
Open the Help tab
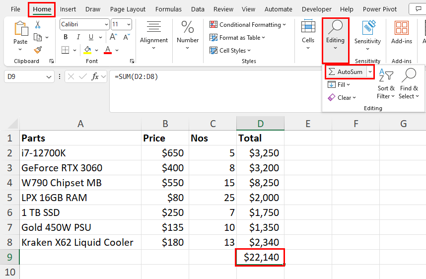(347, 9)
